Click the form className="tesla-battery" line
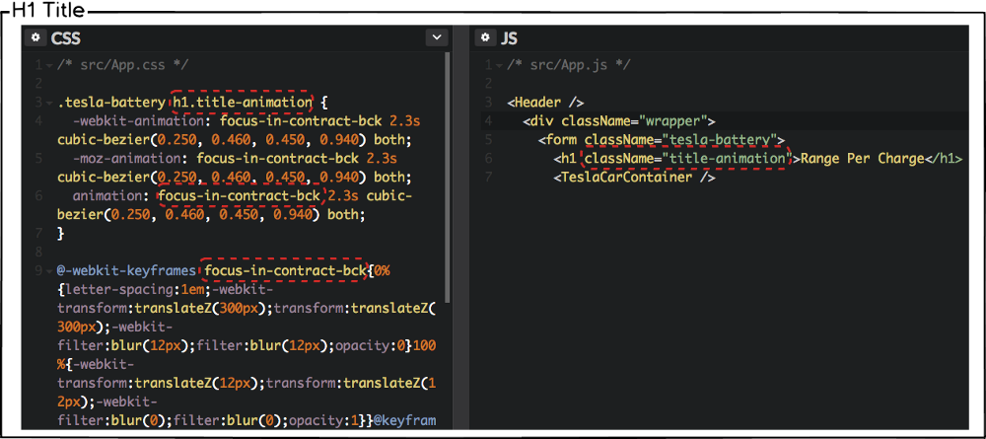Screen dimensions: 986x439 (661, 140)
